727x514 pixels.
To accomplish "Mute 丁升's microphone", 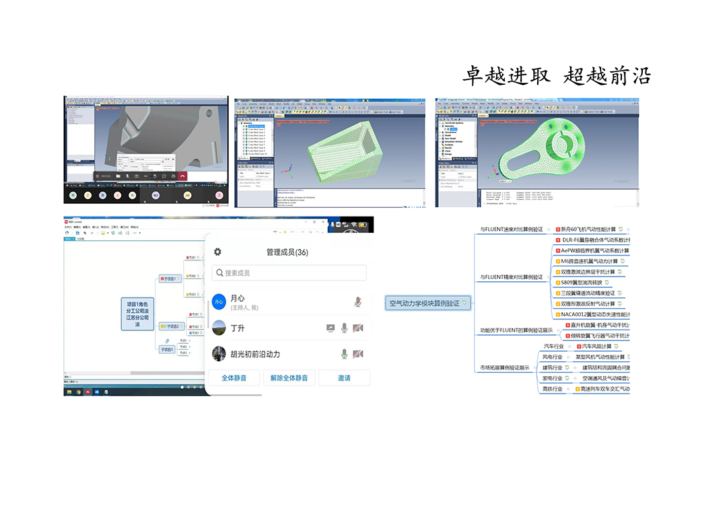I will pos(344,328).
